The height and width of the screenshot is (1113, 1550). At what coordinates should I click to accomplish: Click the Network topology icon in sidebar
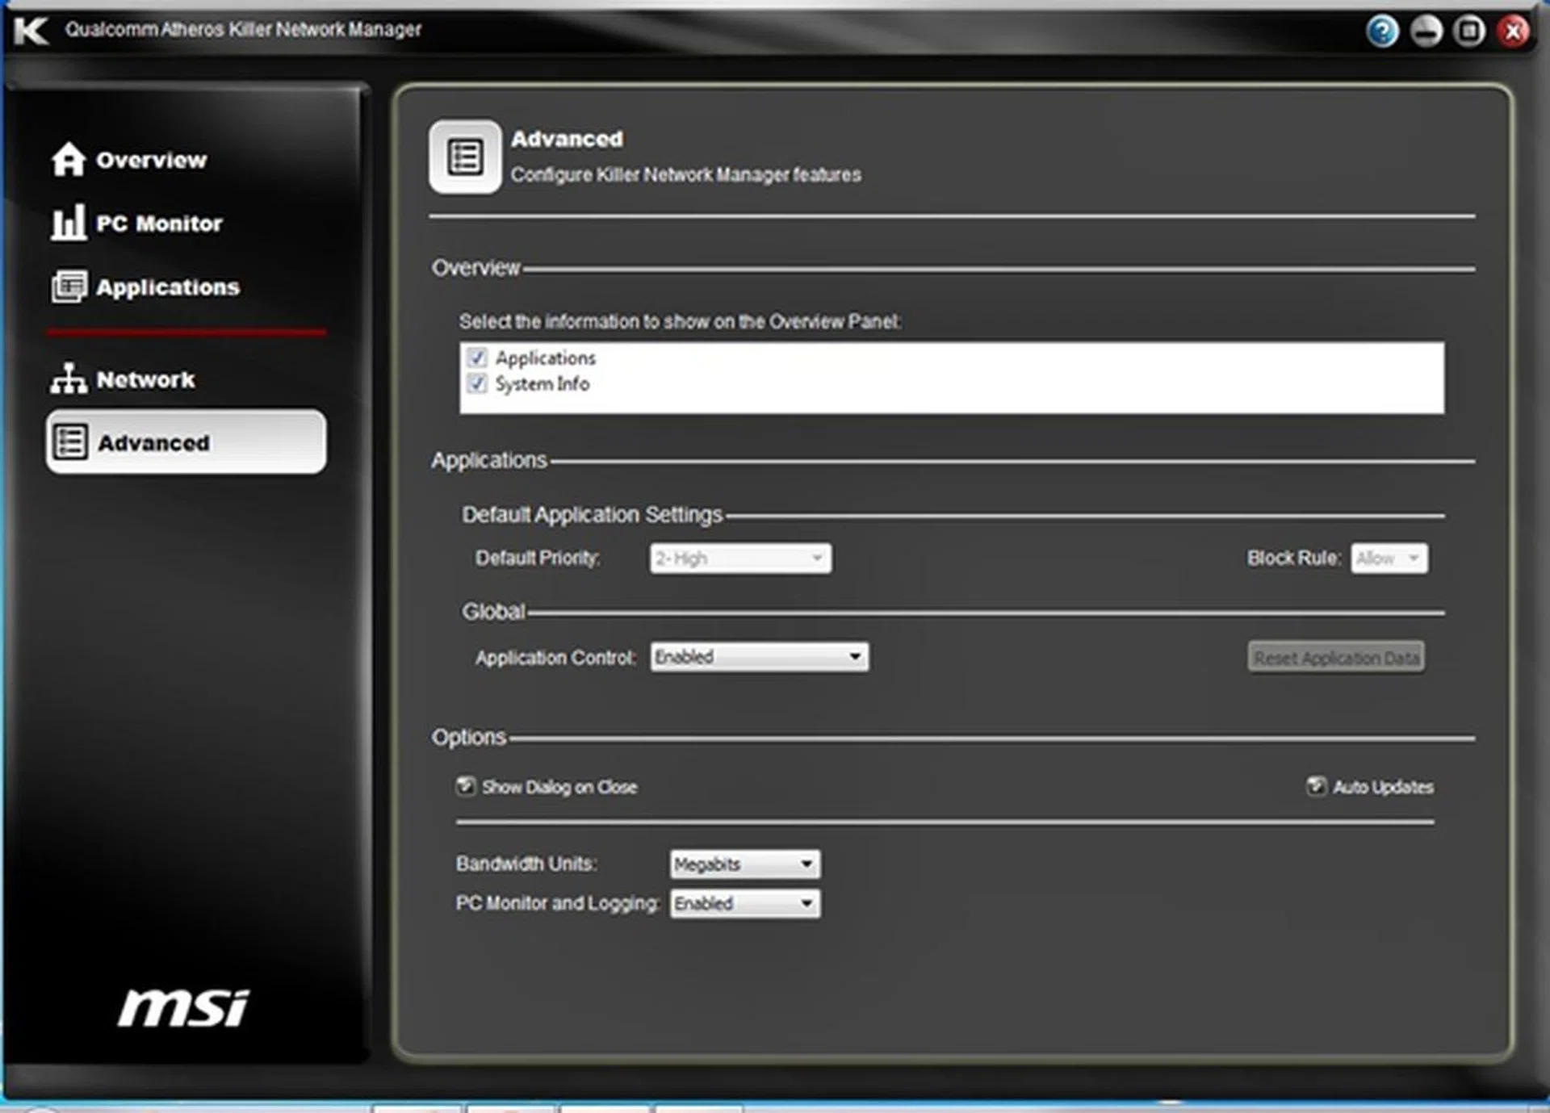tap(68, 379)
